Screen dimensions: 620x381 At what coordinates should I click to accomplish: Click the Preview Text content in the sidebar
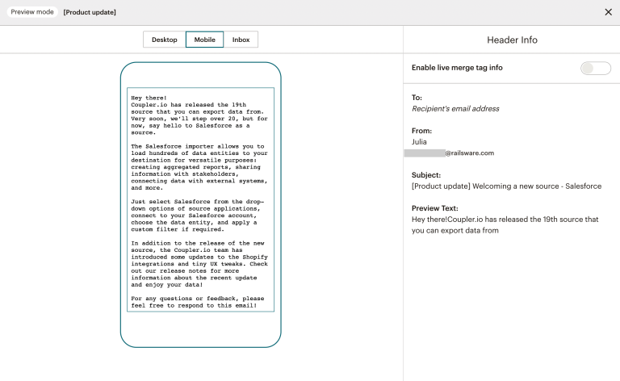coord(505,224)
